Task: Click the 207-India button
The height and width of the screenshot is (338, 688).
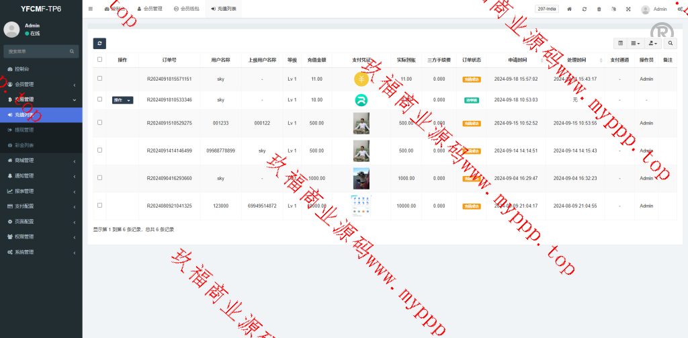Action: pyautogui.click(x=547, y=9)
